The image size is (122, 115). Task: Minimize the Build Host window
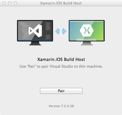[x=10, y=3]
